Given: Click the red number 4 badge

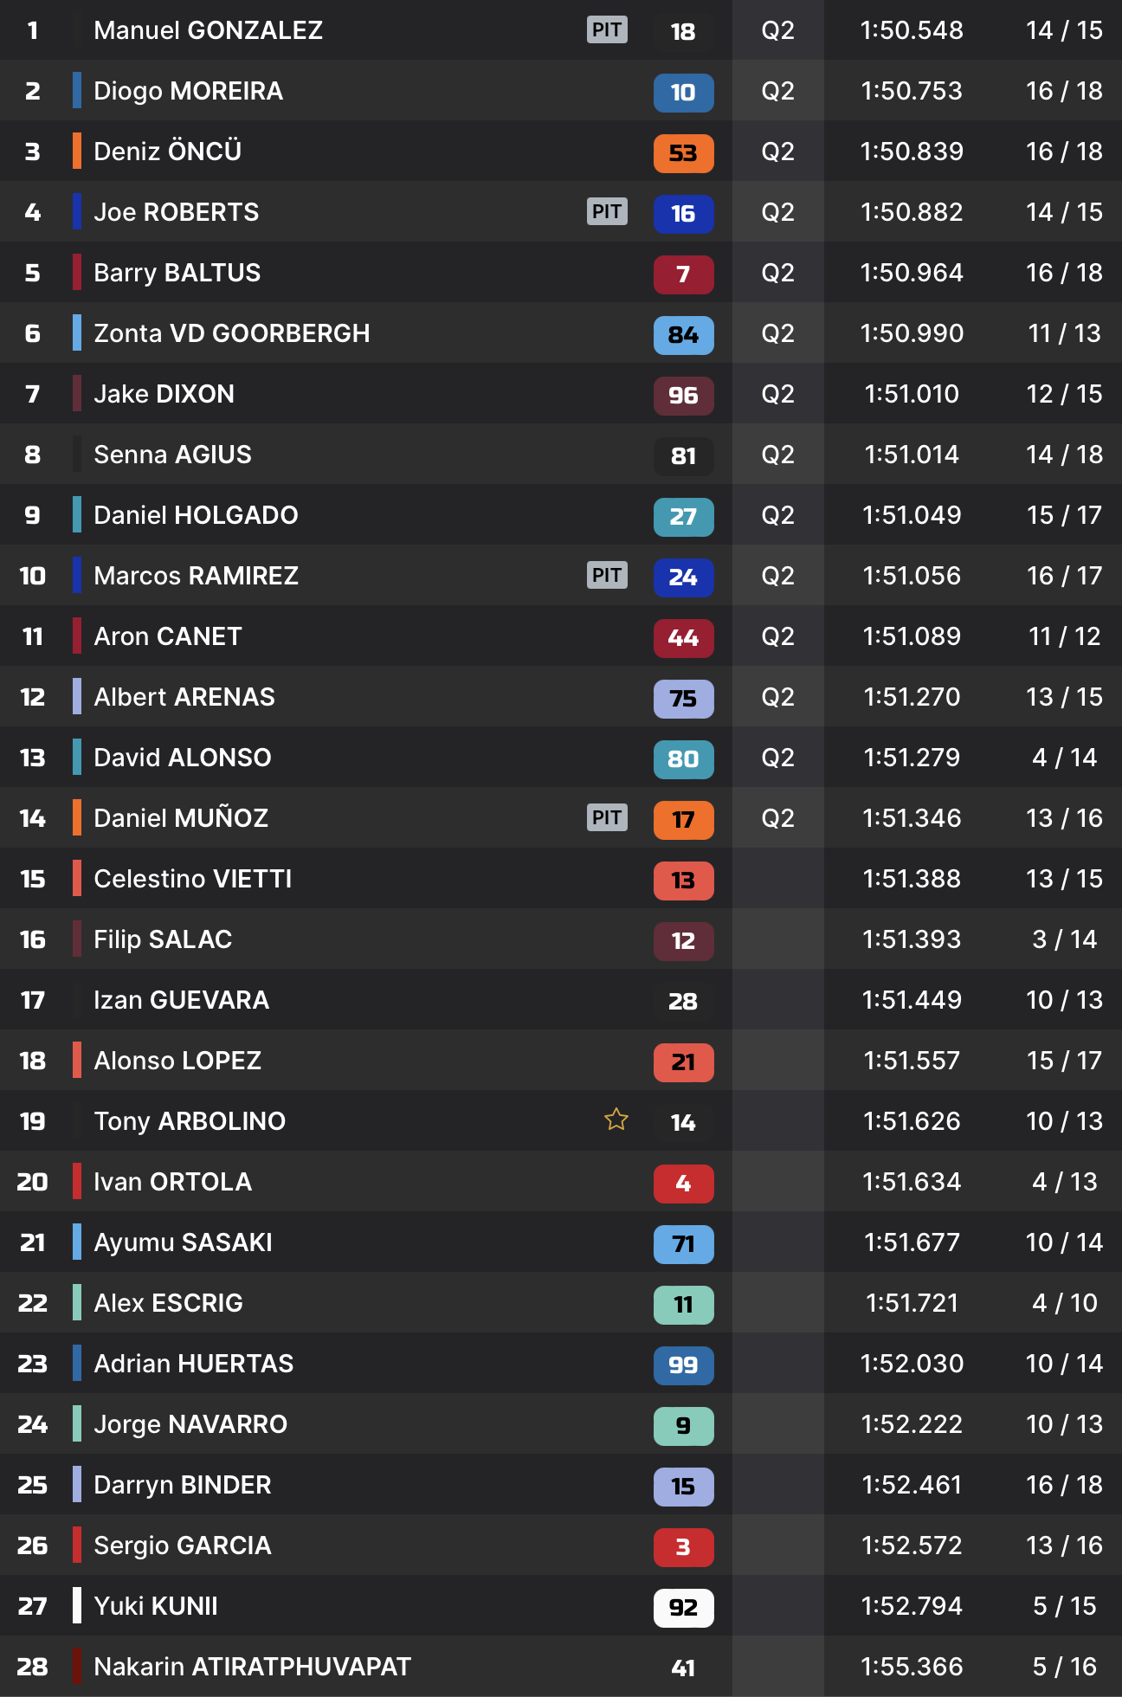Looking at the screenshot, I should [x=683, y=1184].
